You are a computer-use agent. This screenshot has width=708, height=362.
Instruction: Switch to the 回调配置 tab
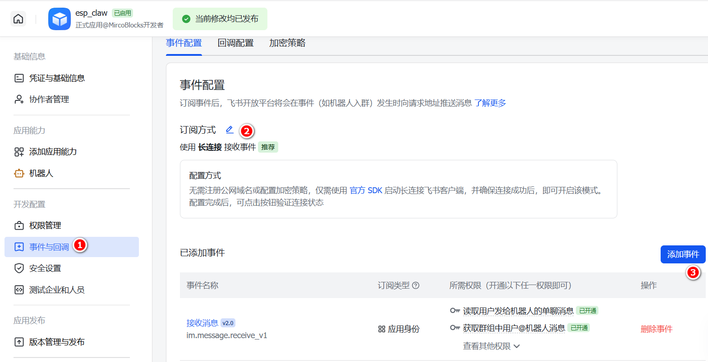[x=235, y=43]
